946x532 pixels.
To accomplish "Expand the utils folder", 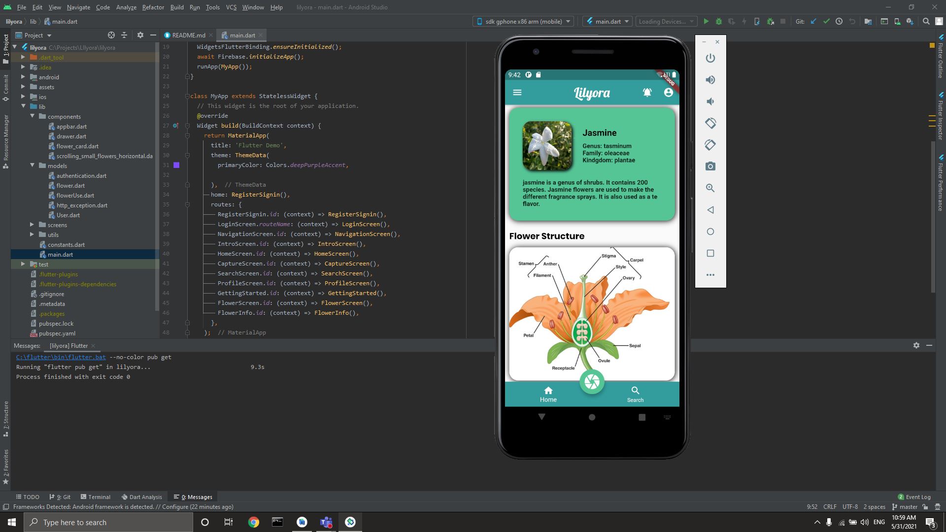I will click(x=32, y=234).
